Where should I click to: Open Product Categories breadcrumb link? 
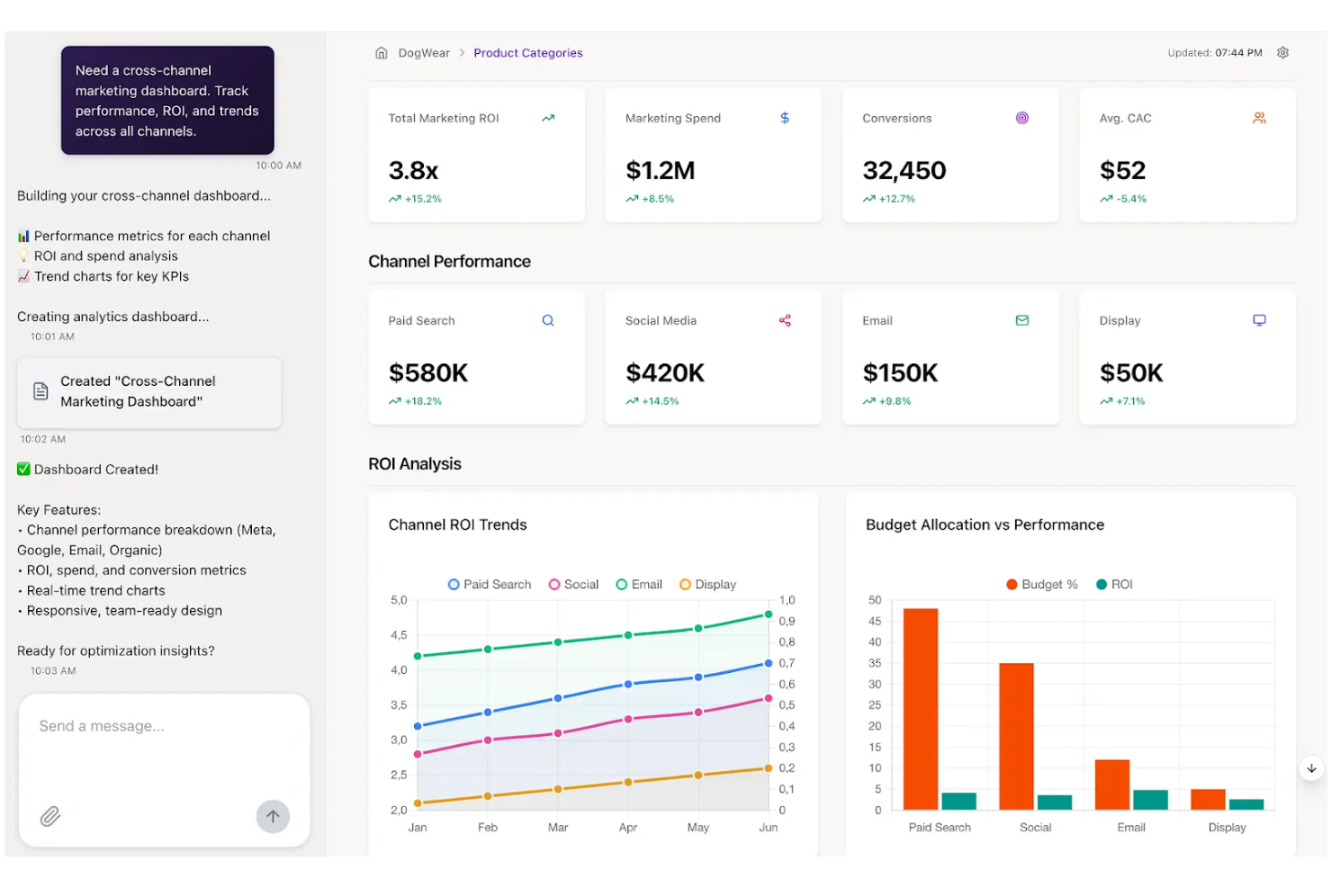[x=528, y=53]
